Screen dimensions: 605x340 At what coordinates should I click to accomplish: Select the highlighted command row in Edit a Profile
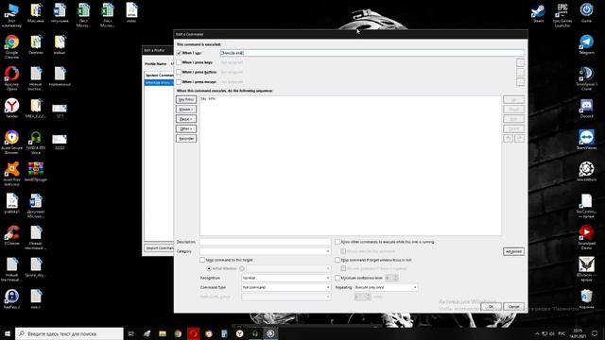click(160, 82)
